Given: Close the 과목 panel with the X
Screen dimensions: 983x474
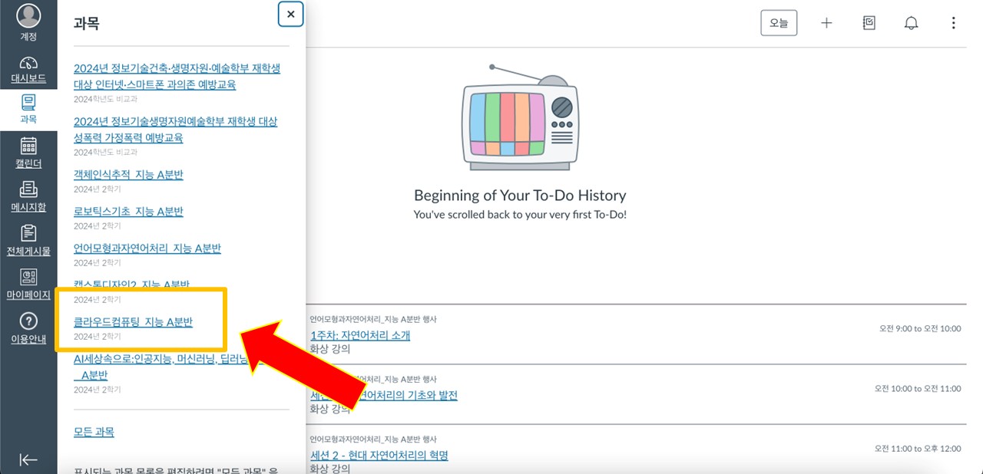Looking at the screenshot, I should (x=290, y=14).
